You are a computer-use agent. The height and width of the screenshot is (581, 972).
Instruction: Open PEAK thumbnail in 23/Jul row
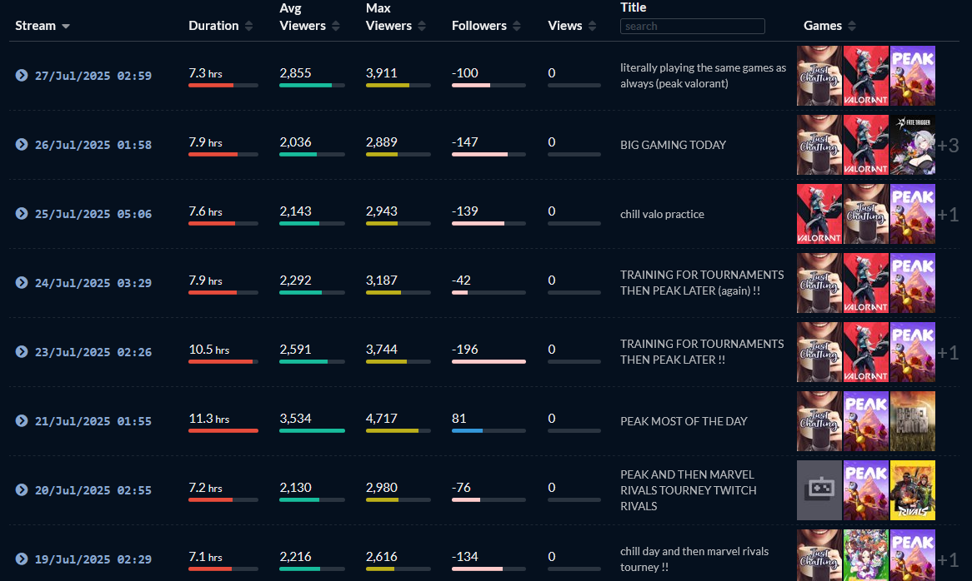[913, 351]
